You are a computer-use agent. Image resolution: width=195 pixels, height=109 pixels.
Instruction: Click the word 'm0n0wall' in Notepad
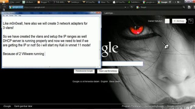[x=16, y=24]
